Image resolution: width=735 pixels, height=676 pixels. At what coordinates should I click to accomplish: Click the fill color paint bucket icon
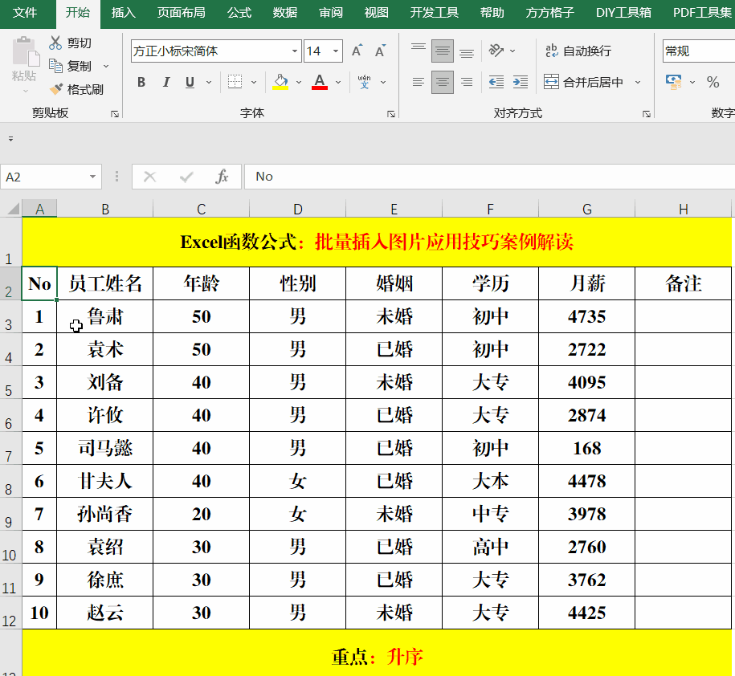[280, 82]
